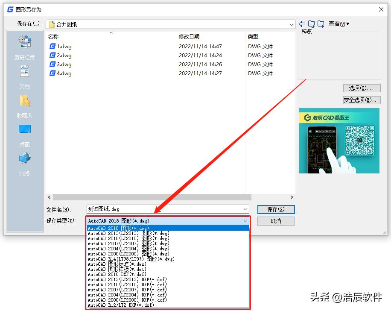This screenshot has width=391, height=311.
Task: Click the 3.dwg file icon
Action: coord(52,64)
